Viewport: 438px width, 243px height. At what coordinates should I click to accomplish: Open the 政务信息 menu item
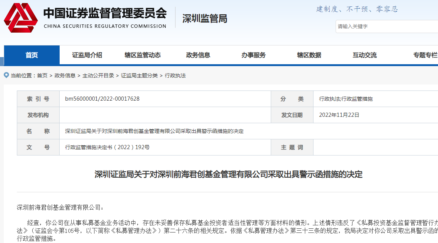198,55
